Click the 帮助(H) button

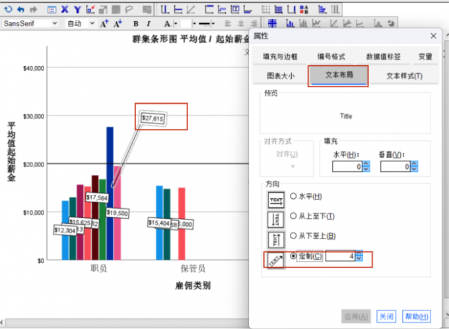click(416, 316)
